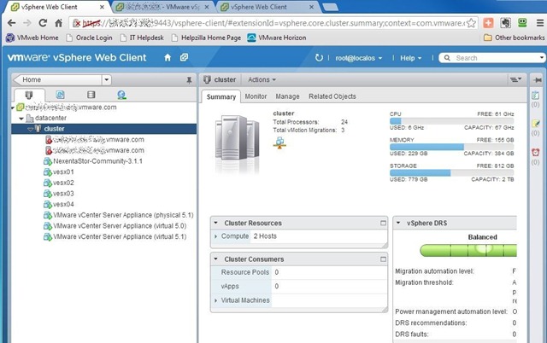Open Chrome menu hamburger icon

539,23
